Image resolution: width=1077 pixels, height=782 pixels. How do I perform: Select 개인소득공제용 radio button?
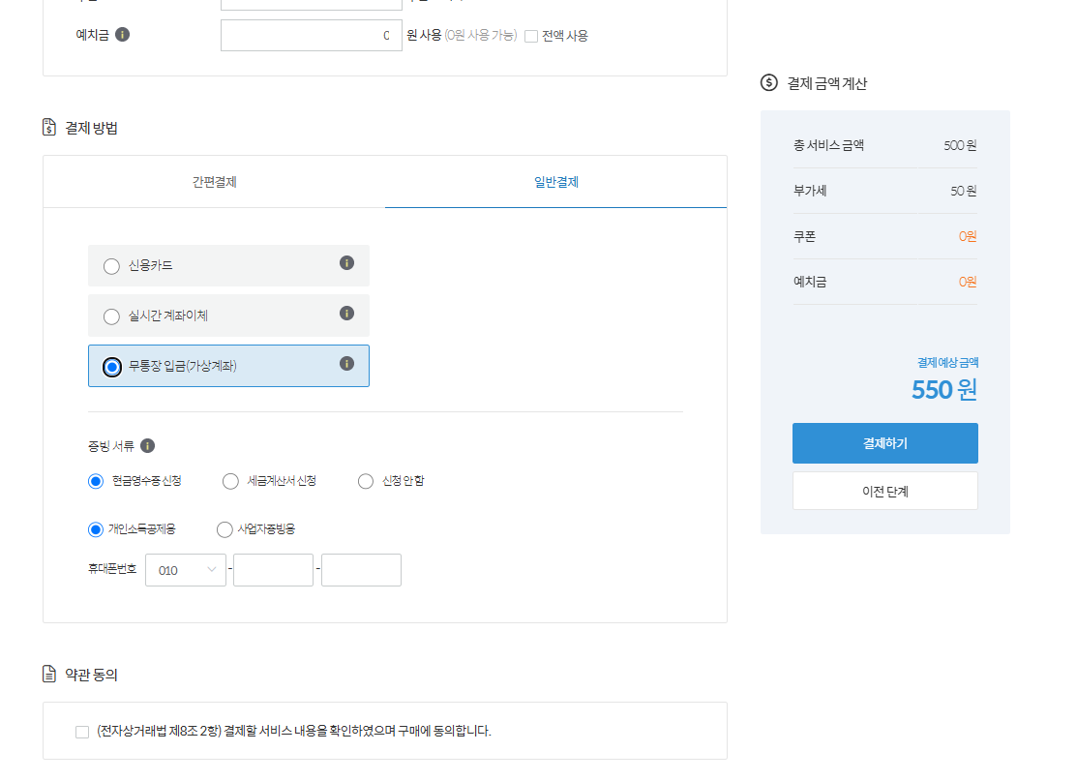tap(96, 529)
